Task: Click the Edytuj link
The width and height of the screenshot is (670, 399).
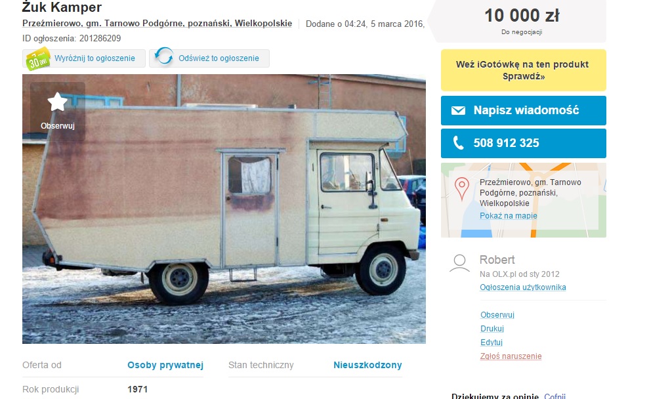Action: [x=492, y=343]
